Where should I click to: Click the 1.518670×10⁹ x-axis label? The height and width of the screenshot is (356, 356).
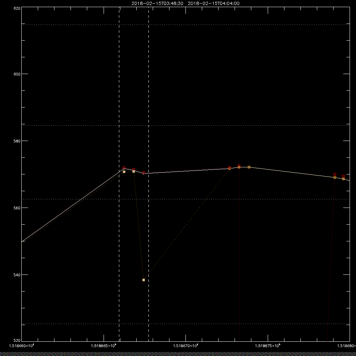point(186,346)
